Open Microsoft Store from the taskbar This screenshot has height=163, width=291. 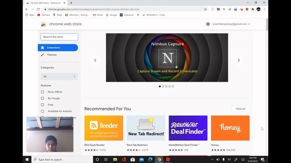pos(133,159)
